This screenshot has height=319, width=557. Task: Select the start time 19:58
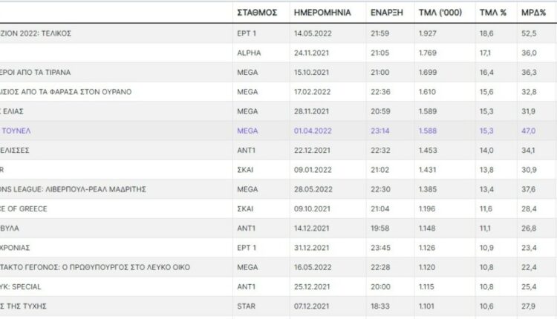tap(380, 228)
